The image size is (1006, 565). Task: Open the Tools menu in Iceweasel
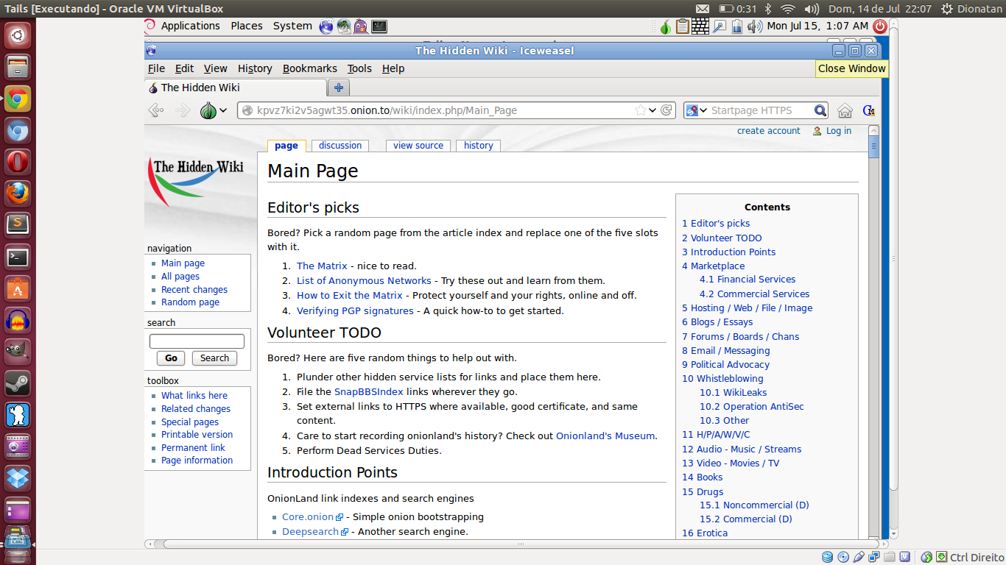click(x=359, y=68)
